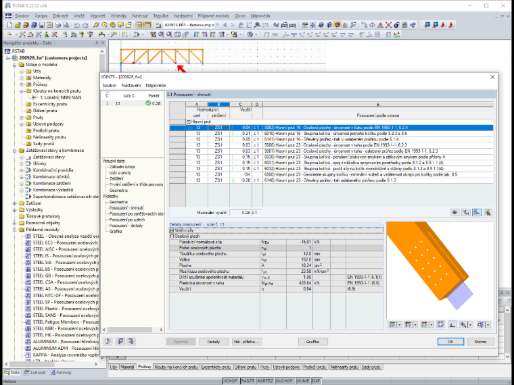Viewport: 514px width, 385px height.
Task: Select STEEL EC3 module in navigator
Action: tap(65, 242)
